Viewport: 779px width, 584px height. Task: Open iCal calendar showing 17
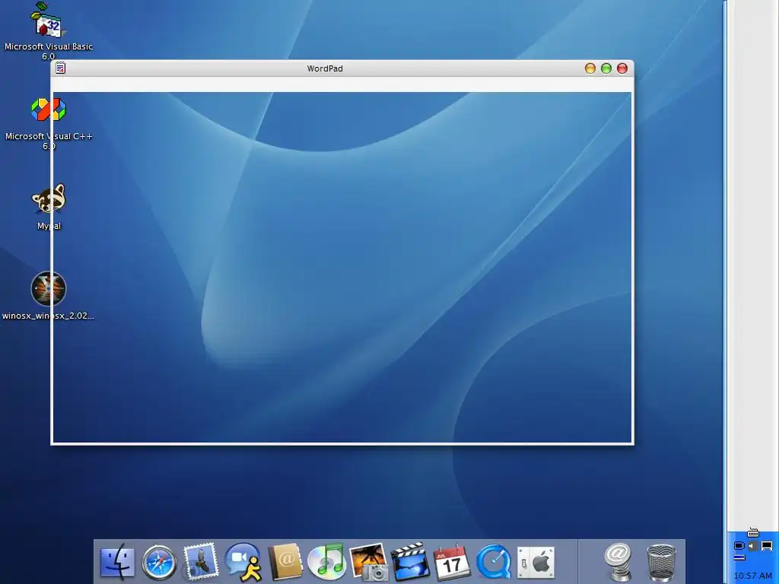tap(452, 562)
